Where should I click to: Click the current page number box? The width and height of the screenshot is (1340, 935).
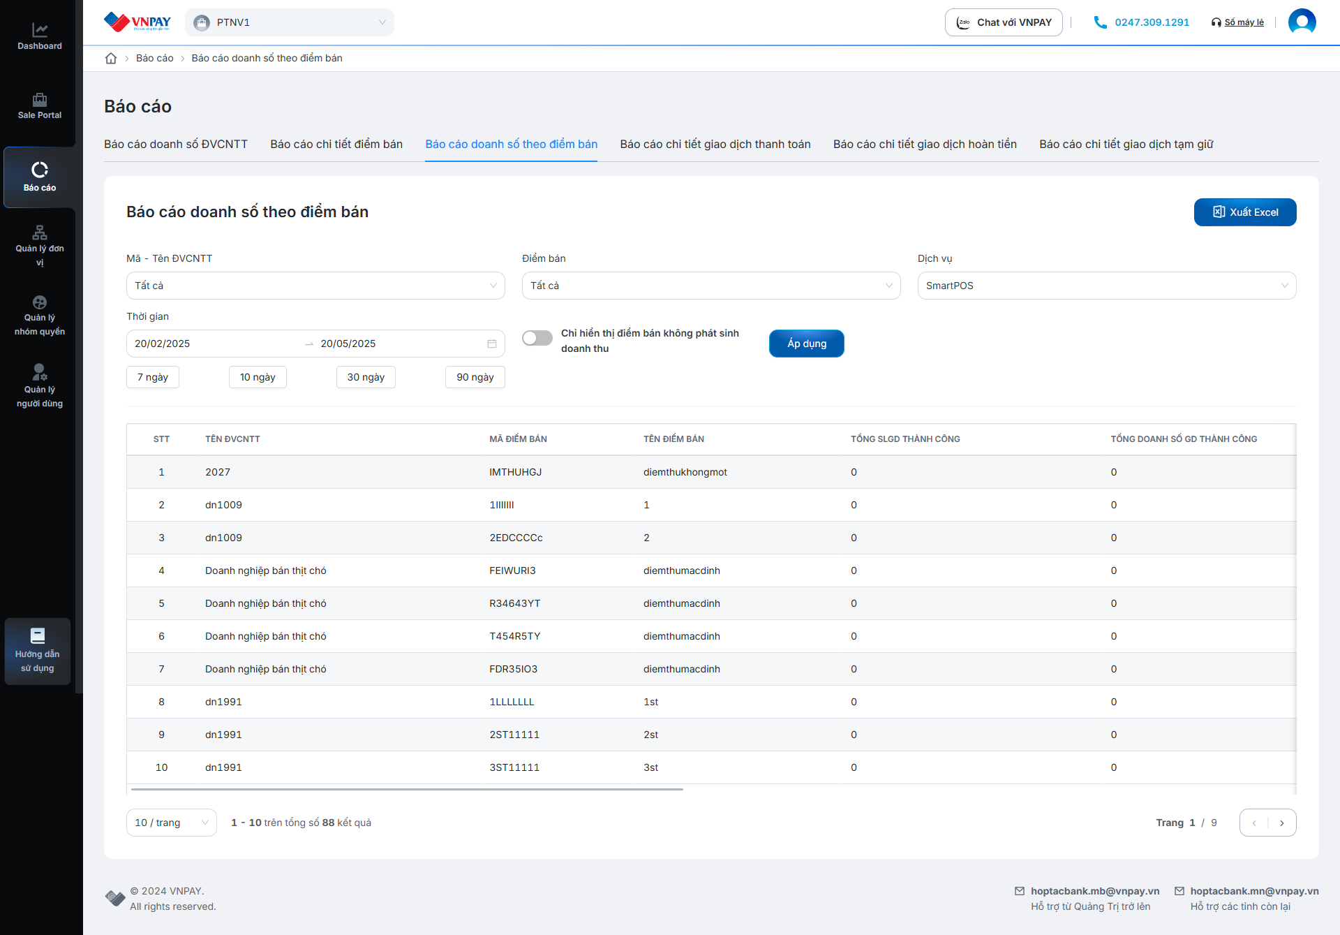[x=1192, y=823]
